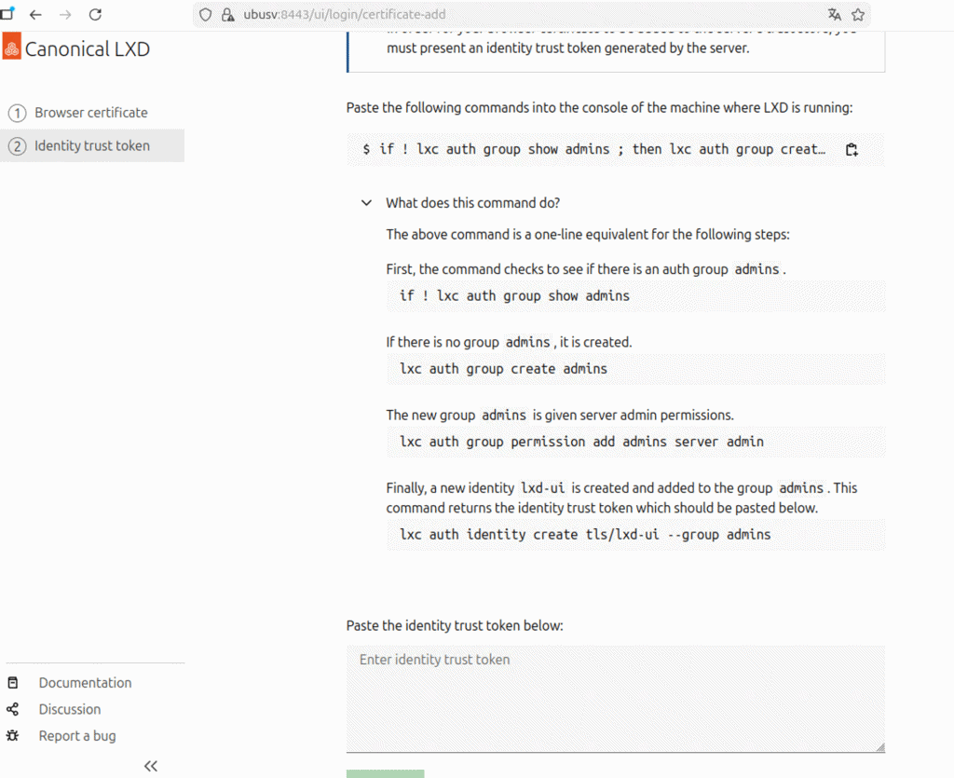Screen dimensions: 954x778
Task: Click the identity trust token text area
Action: pos(615,699)
